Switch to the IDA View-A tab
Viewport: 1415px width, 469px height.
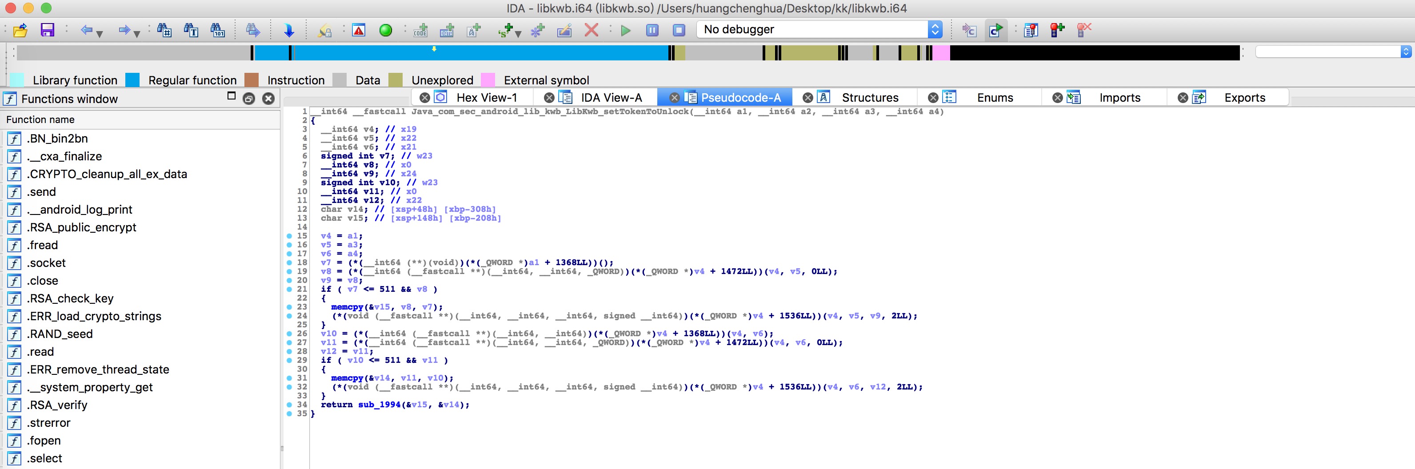[611, 98]
